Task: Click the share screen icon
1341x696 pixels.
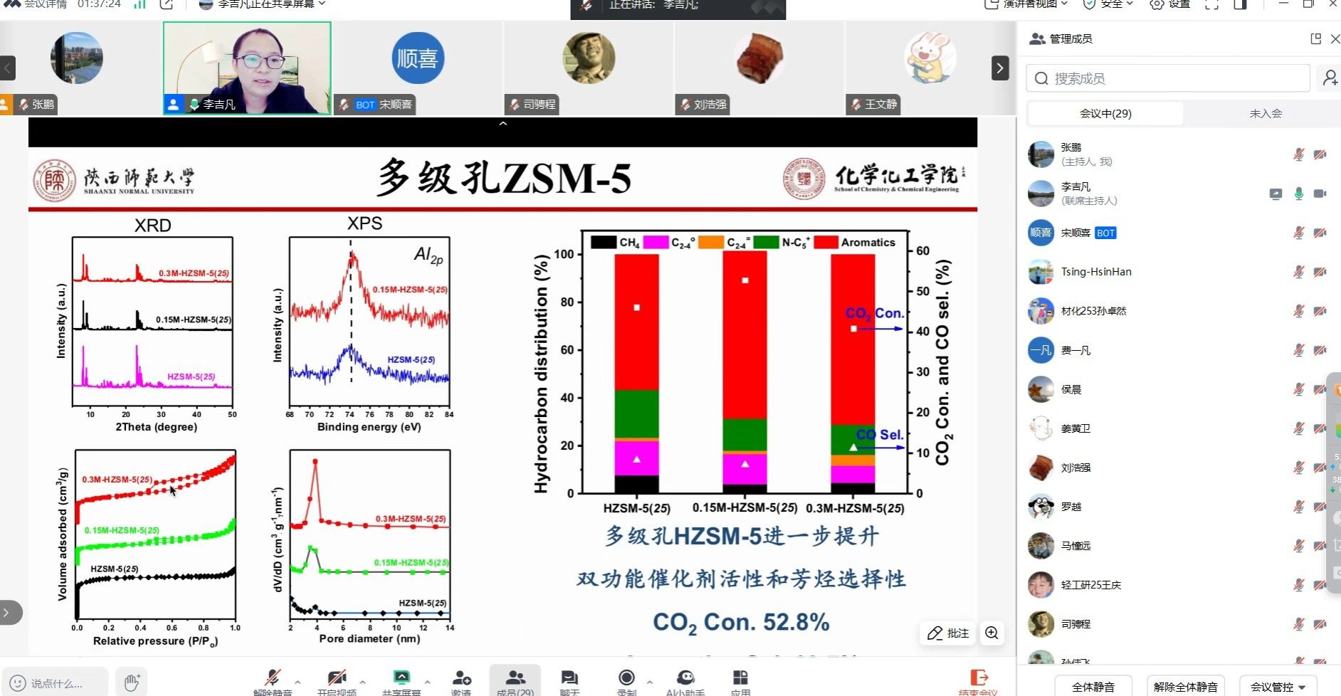Action: (401, 678)
